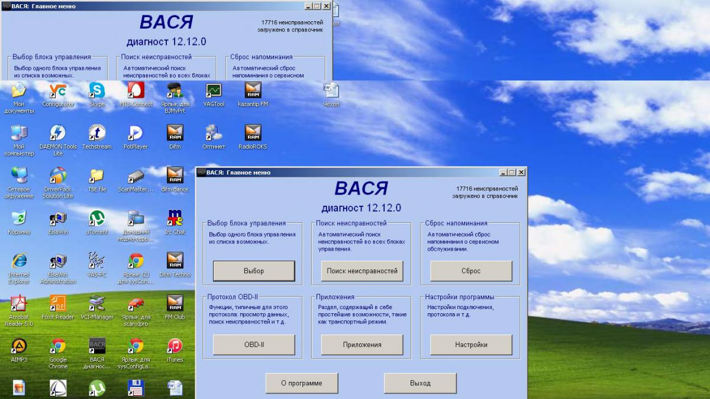Image resolution: width=710 pixels, height=399 pixels.
Task: Click 'диагност 12.12.0' text in the lower ВАСЯ window
Action: click(362, 207)
